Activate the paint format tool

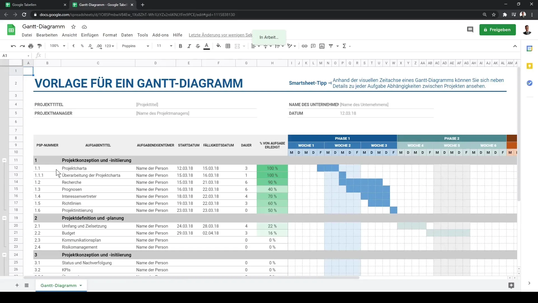pyautogui.click(x=40, y=46)
